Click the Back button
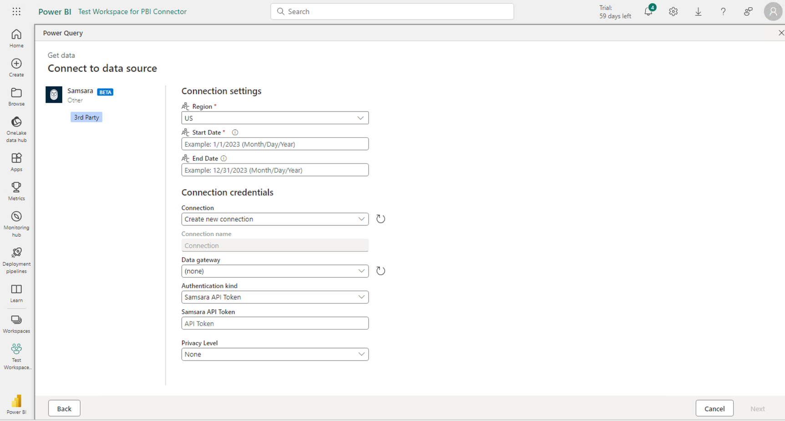 click(x=64, y=408)
